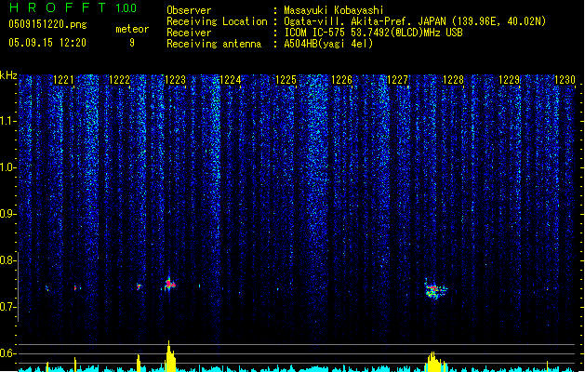Click the bright meteor echo just before 1223
This screenshot has height=372, width=585.
[x=169, y=285]
